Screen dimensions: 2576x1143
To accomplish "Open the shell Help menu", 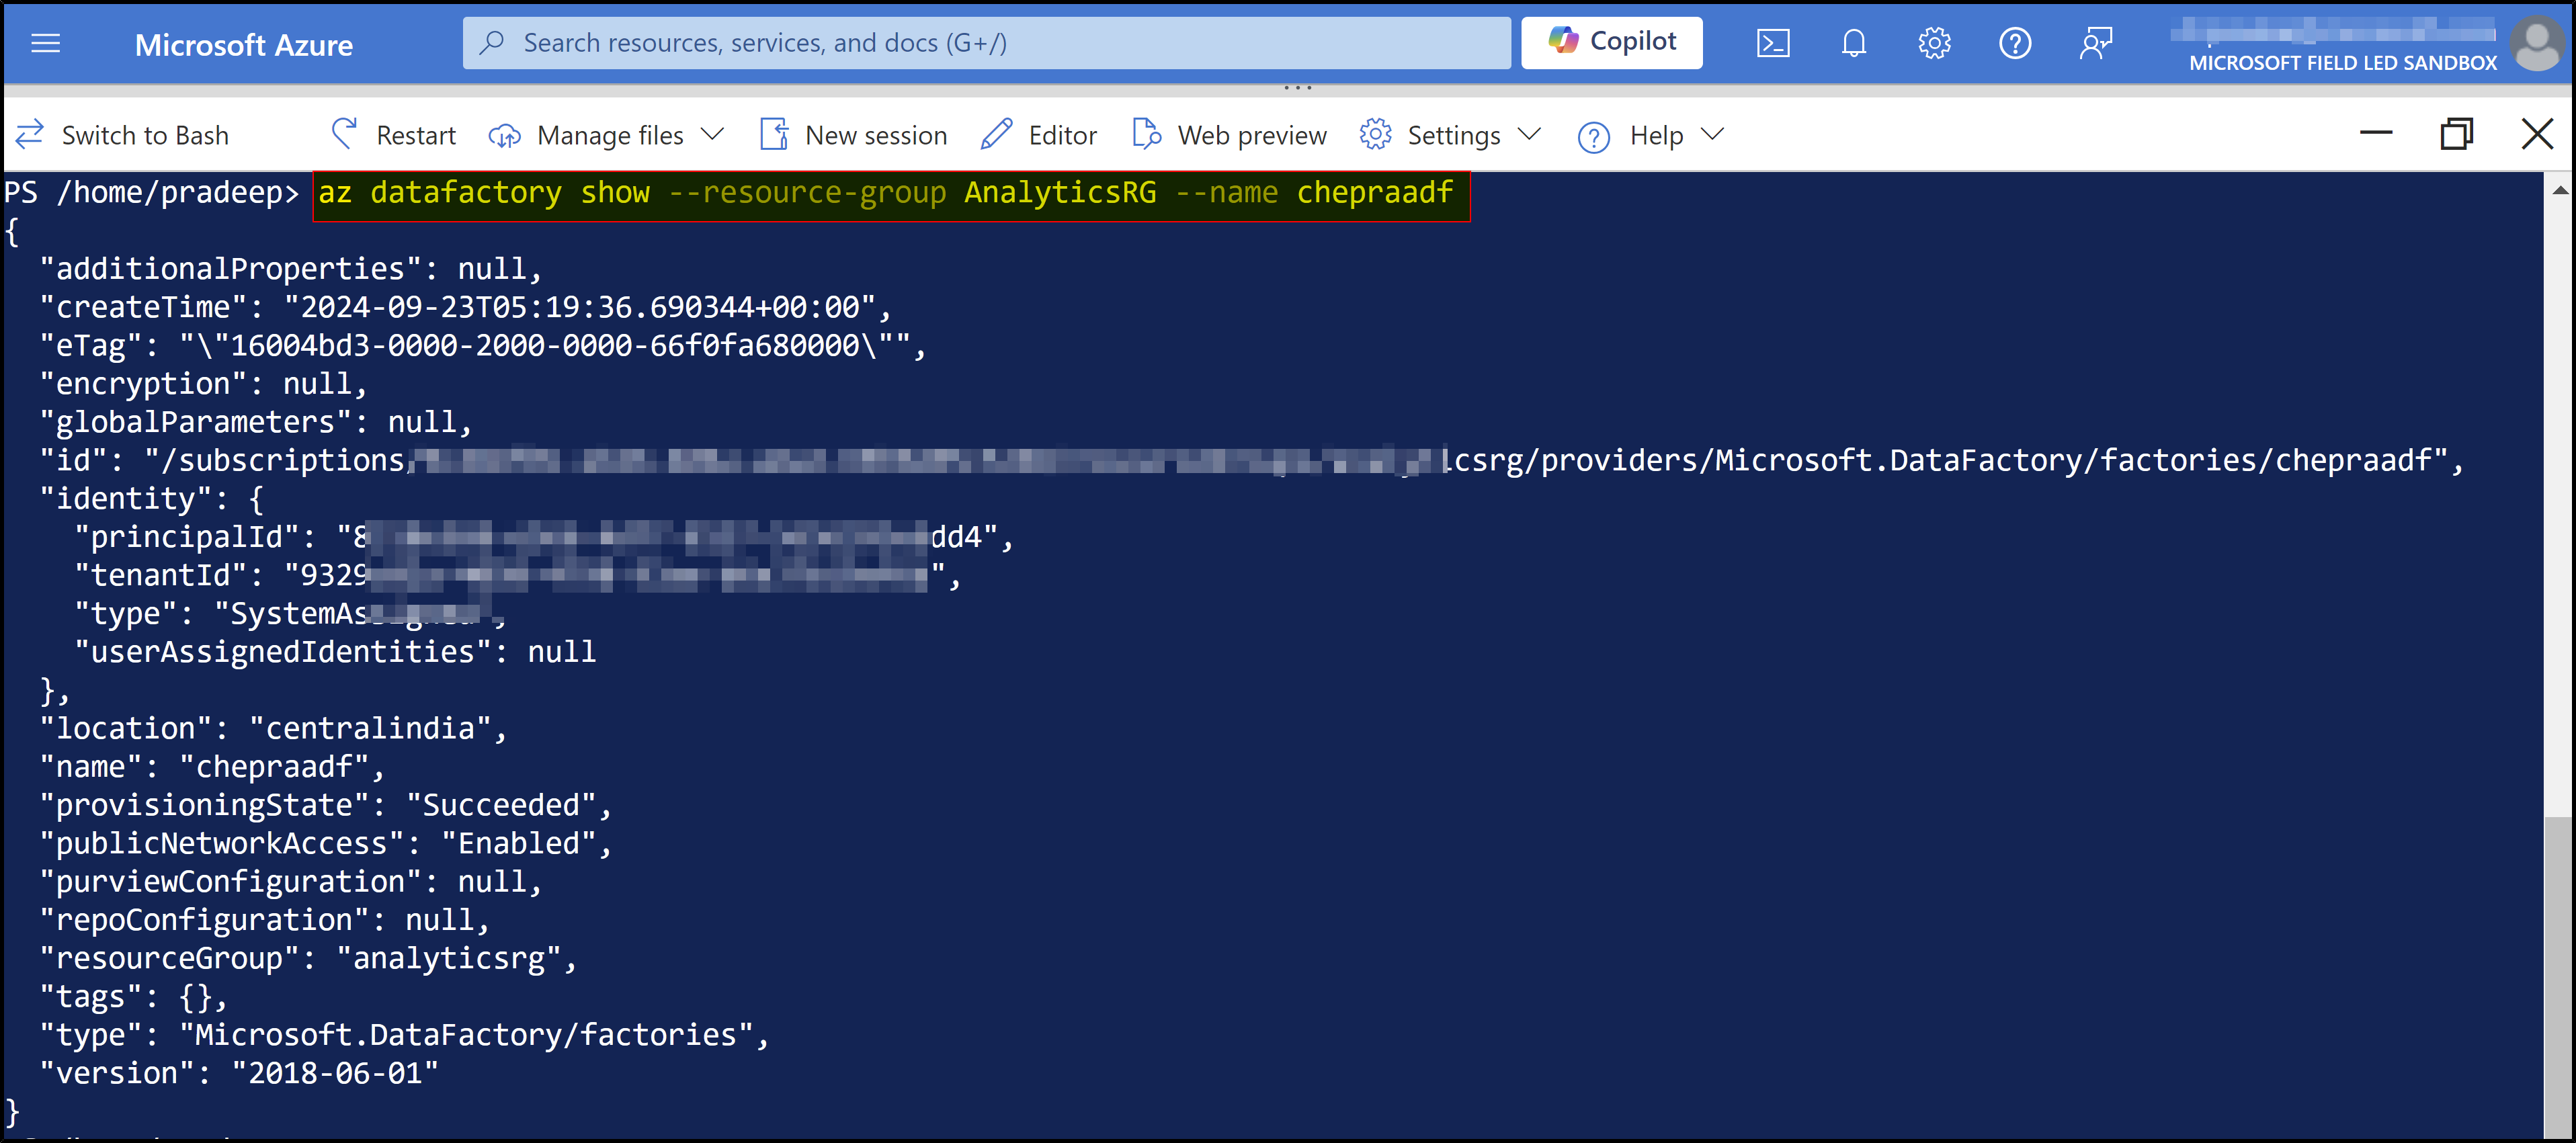I will pos(1650,135).
